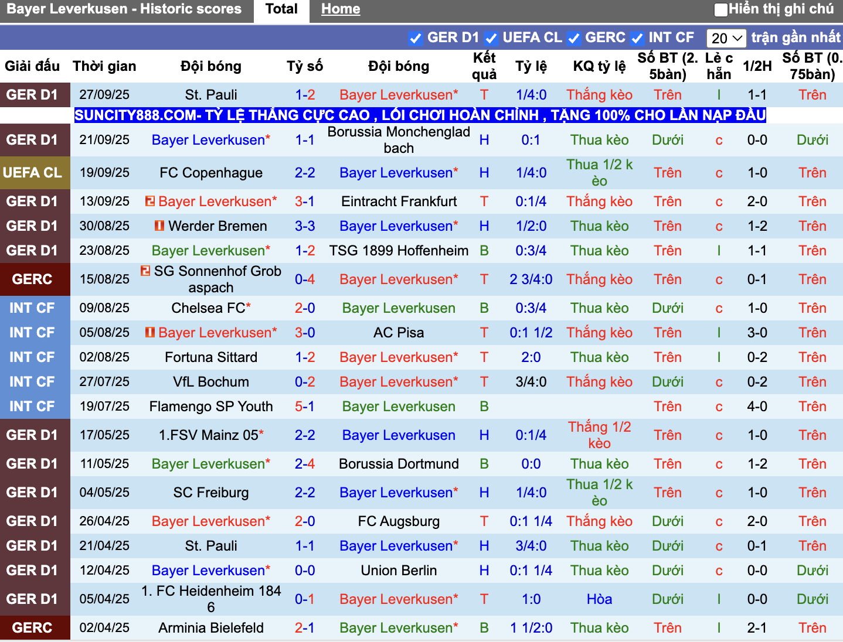Click score 2-4 of the Dortmund match

(305, 464)
